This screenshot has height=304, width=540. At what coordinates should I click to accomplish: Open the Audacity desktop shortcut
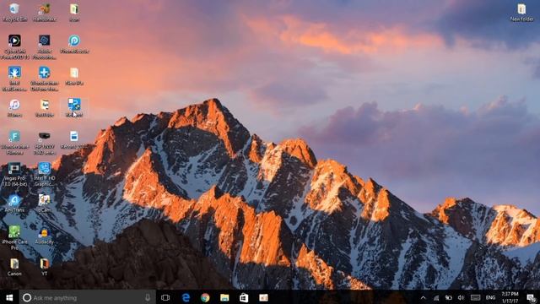coord(45,236)
